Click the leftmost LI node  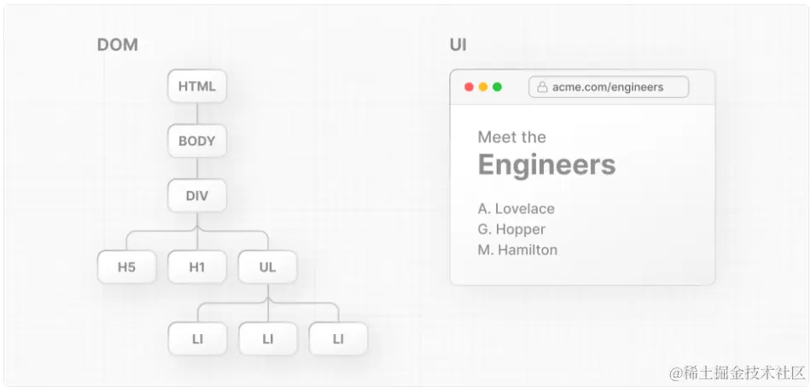[197, 339]
